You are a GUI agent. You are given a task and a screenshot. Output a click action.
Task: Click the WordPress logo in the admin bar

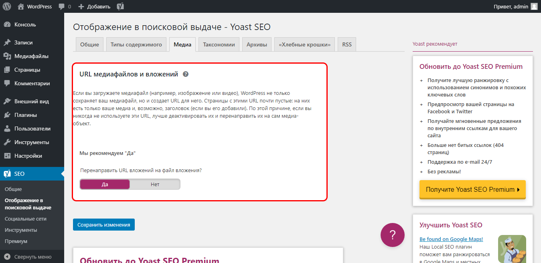(x=6, y=6)
